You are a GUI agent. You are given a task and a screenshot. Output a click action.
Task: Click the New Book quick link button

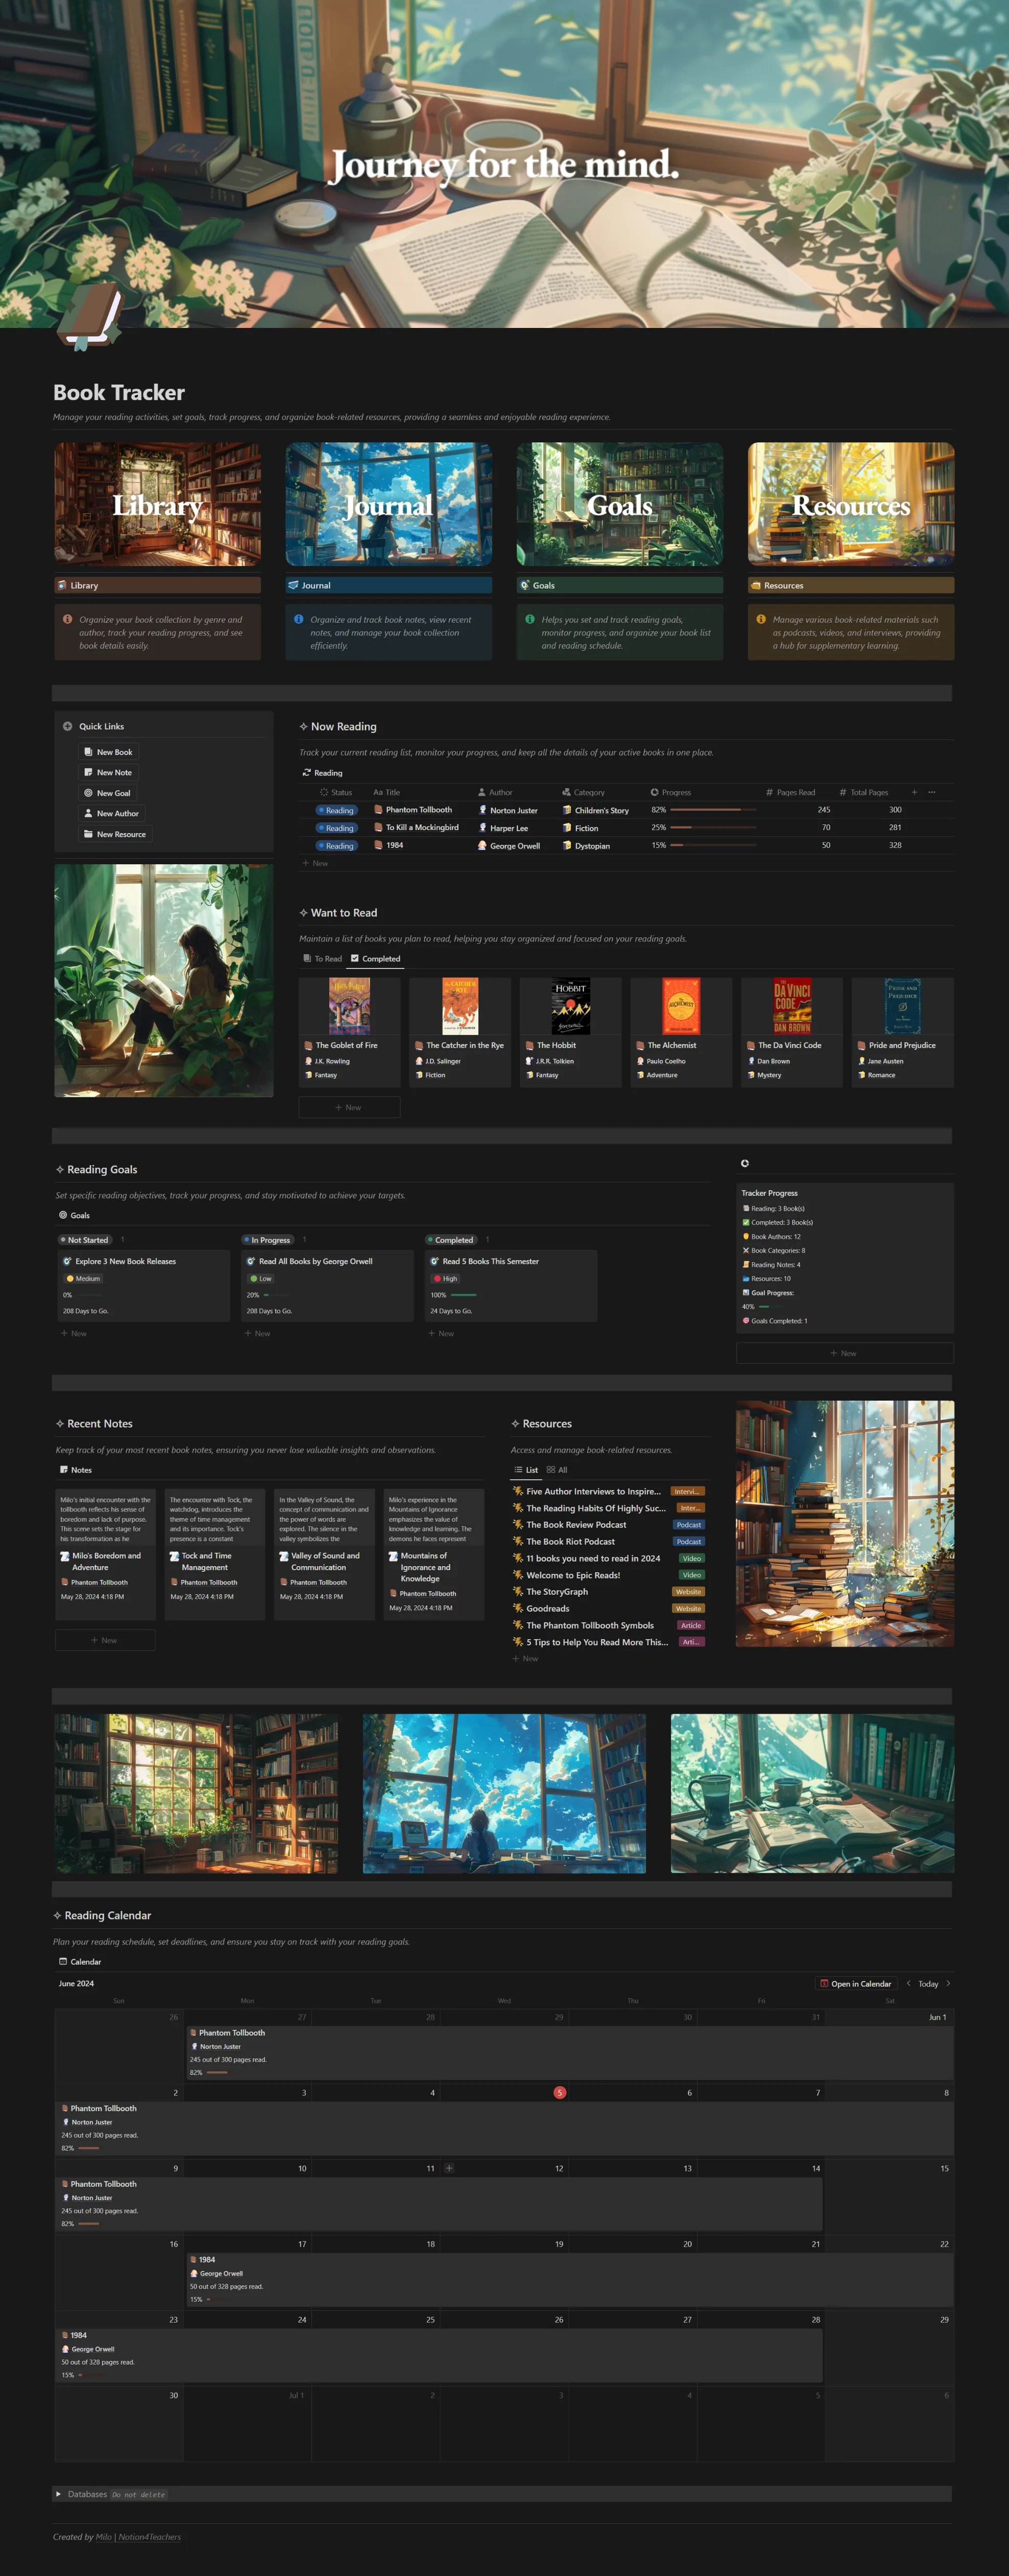[108, 752]
